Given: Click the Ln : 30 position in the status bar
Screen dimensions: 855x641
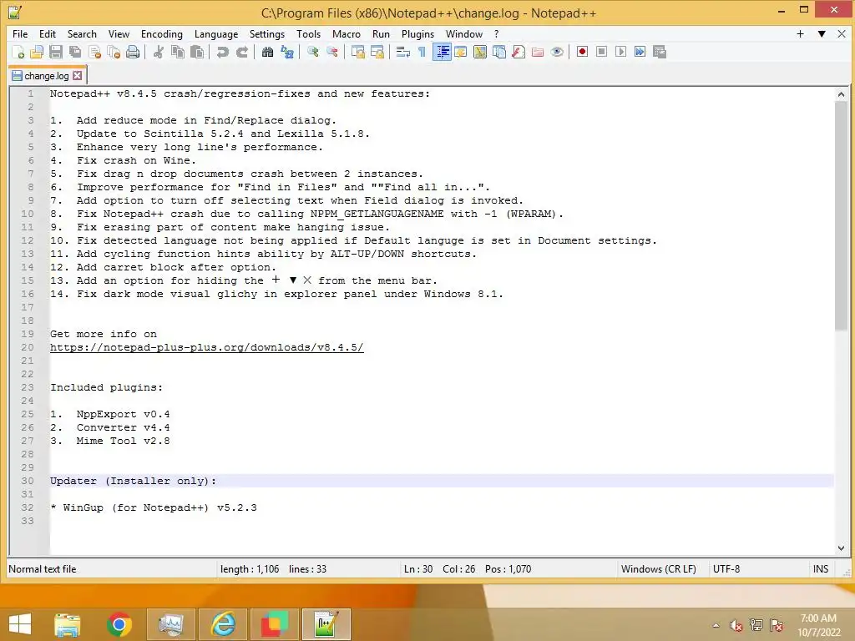Looking at the screenshot, I should [418, 569].
